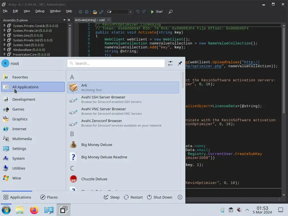
Task: Pin the application launcher open
Action: (x=180, y=63)
